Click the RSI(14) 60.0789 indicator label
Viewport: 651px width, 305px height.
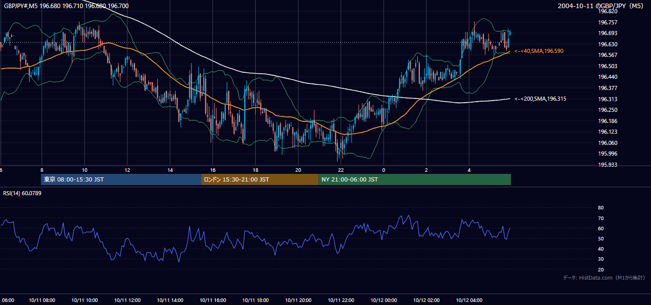click(22, 193)
